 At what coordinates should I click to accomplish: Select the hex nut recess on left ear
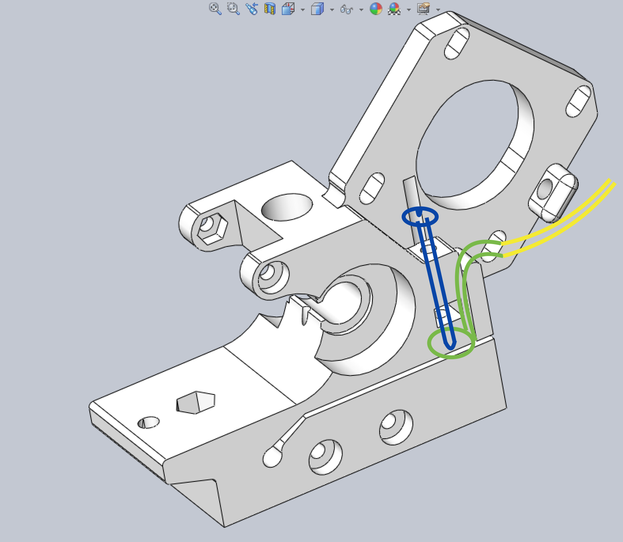click(x=213, y=229)
